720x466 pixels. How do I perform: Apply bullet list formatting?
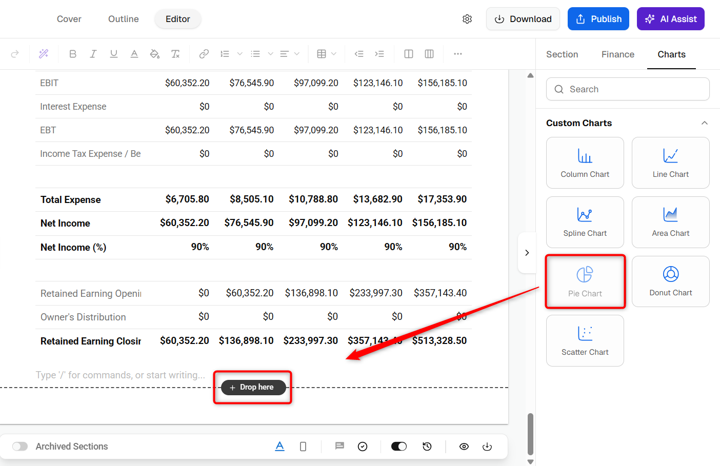point(255,54)
